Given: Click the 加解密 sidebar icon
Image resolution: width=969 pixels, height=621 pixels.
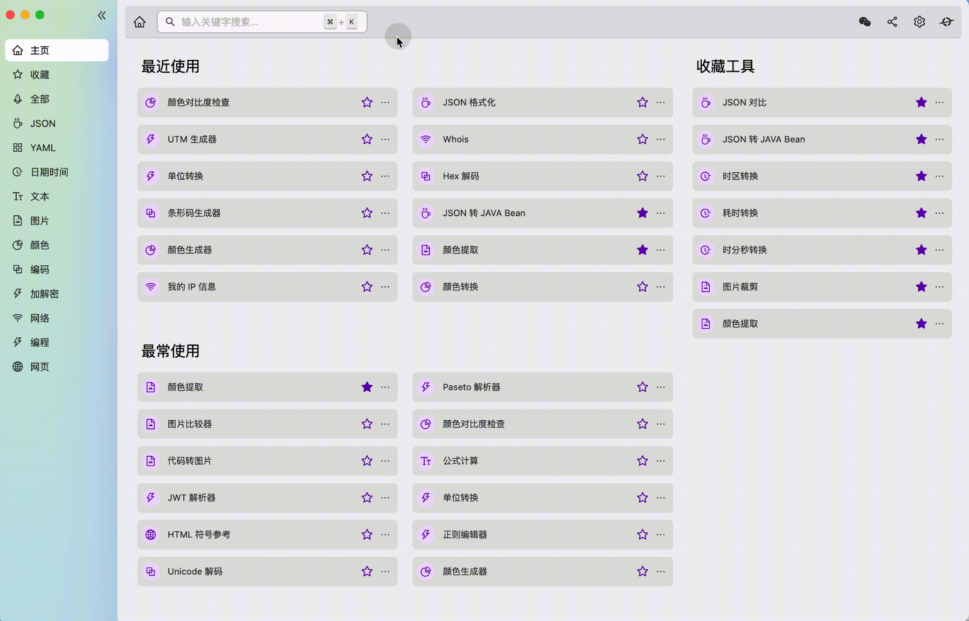Looking at the screenshot, I should point(18,293).
